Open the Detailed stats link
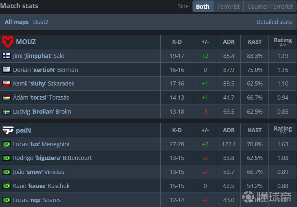Screen dimensions: 297x207 pos(274,22)
